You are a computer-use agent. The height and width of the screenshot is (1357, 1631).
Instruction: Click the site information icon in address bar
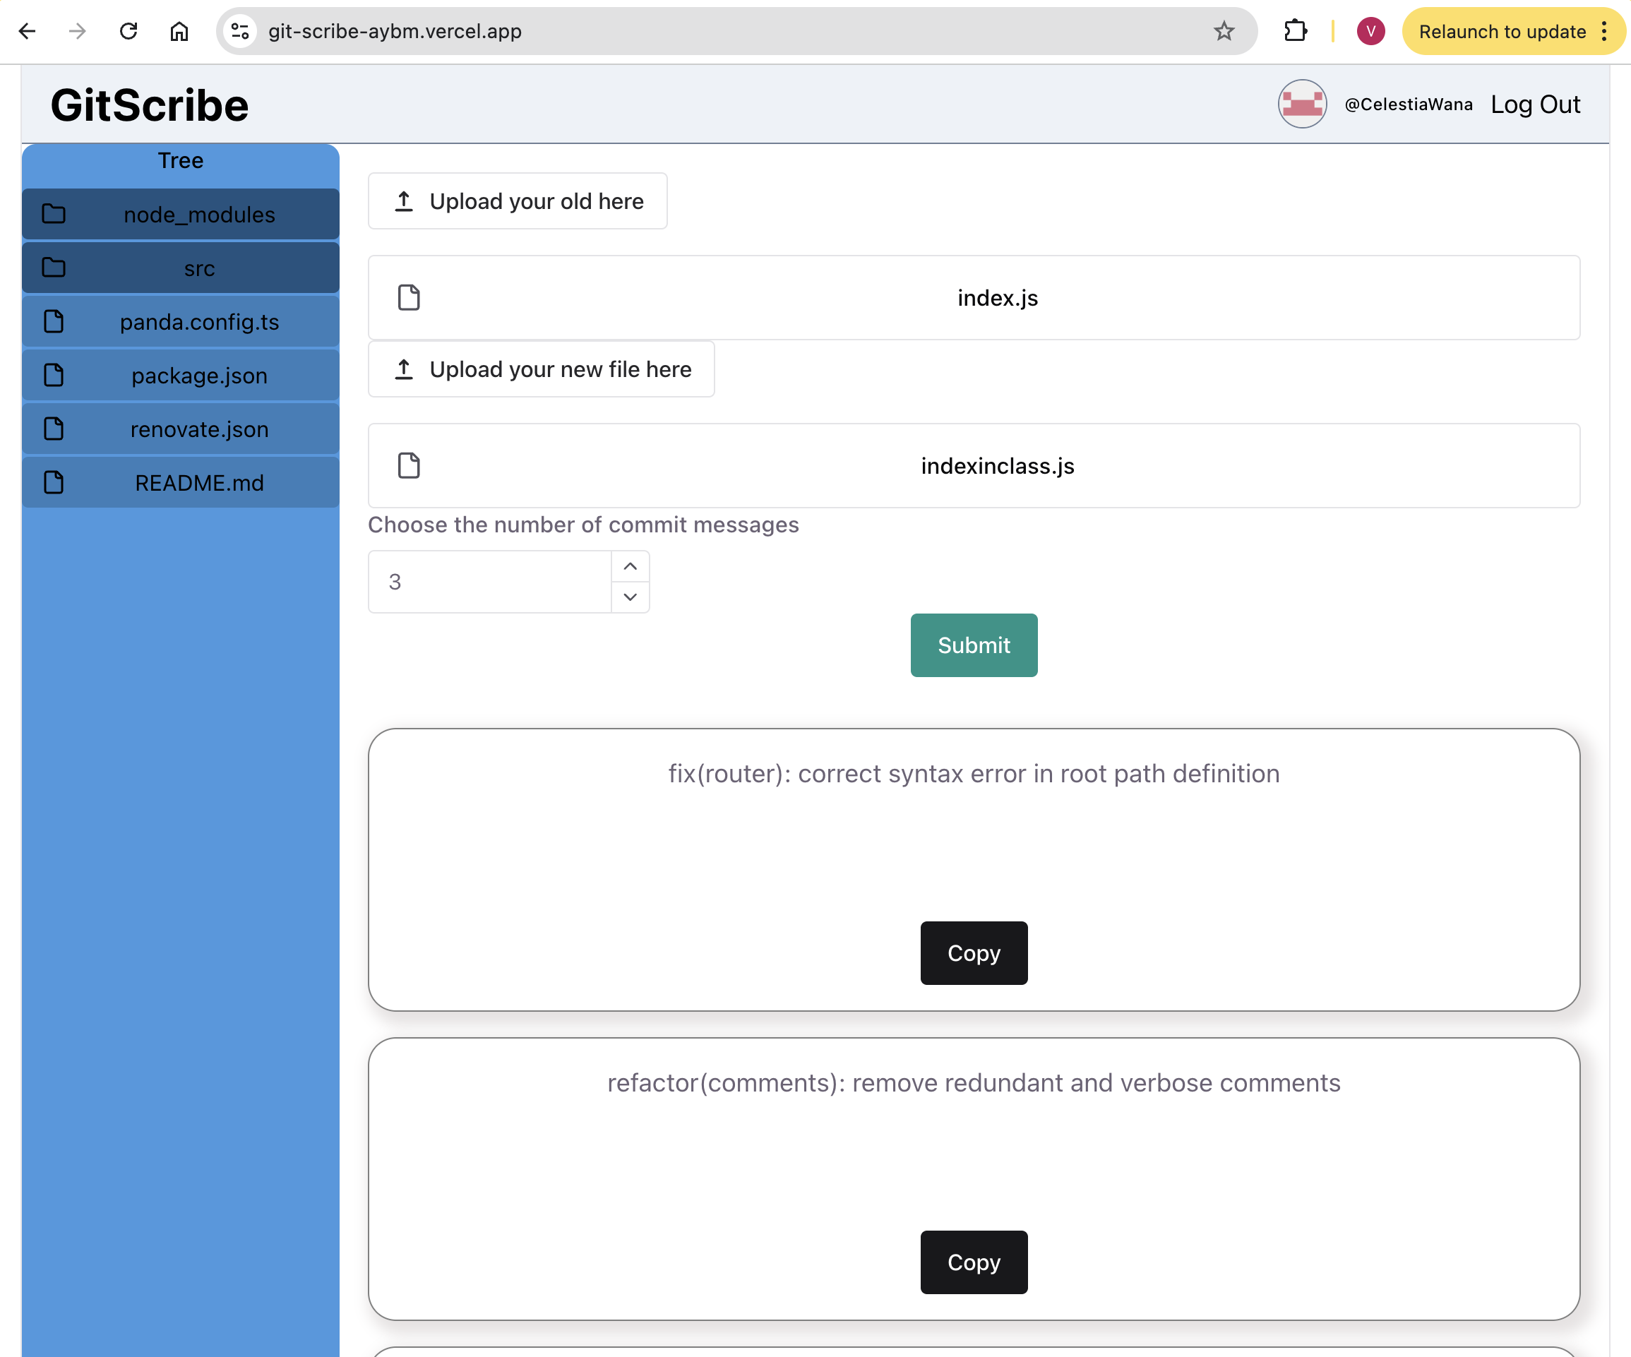tap(240, 31)
